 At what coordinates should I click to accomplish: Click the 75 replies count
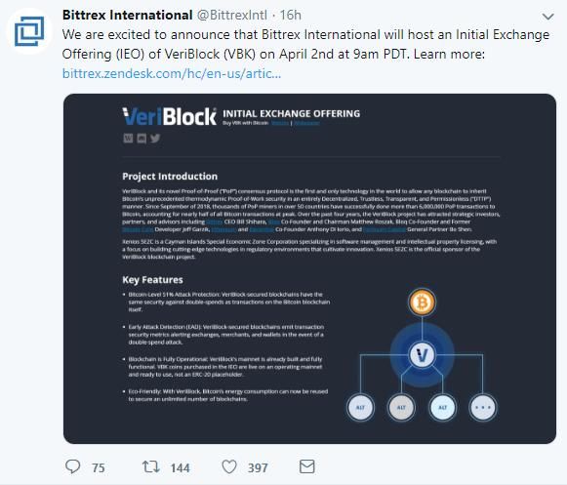click(x=98, y=468)
